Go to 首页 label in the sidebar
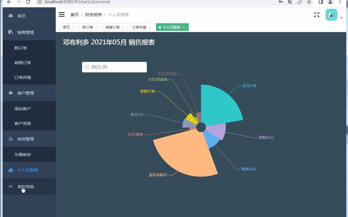The width and height of the screenshot is (348, 217). 22,16
